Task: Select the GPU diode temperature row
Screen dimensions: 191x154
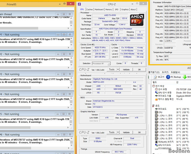Action: point(172,145)
